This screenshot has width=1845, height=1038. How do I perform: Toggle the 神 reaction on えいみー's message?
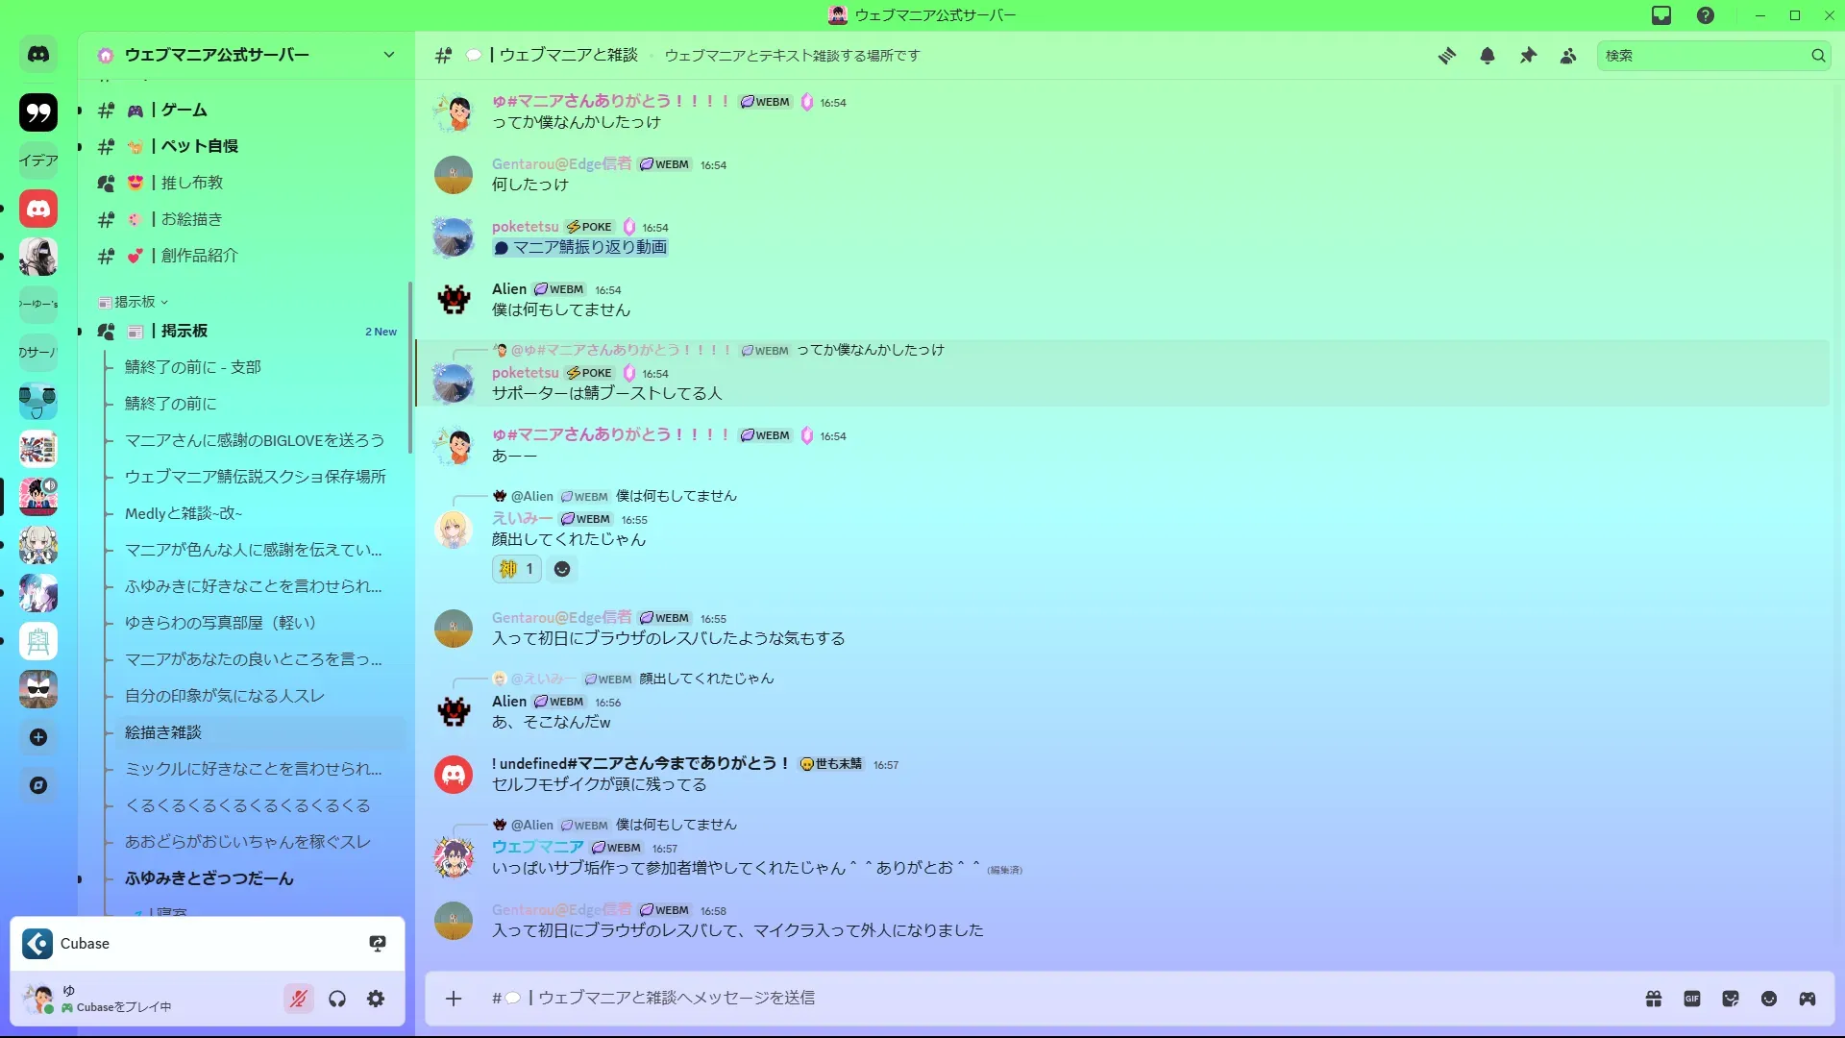click(517, 569)
